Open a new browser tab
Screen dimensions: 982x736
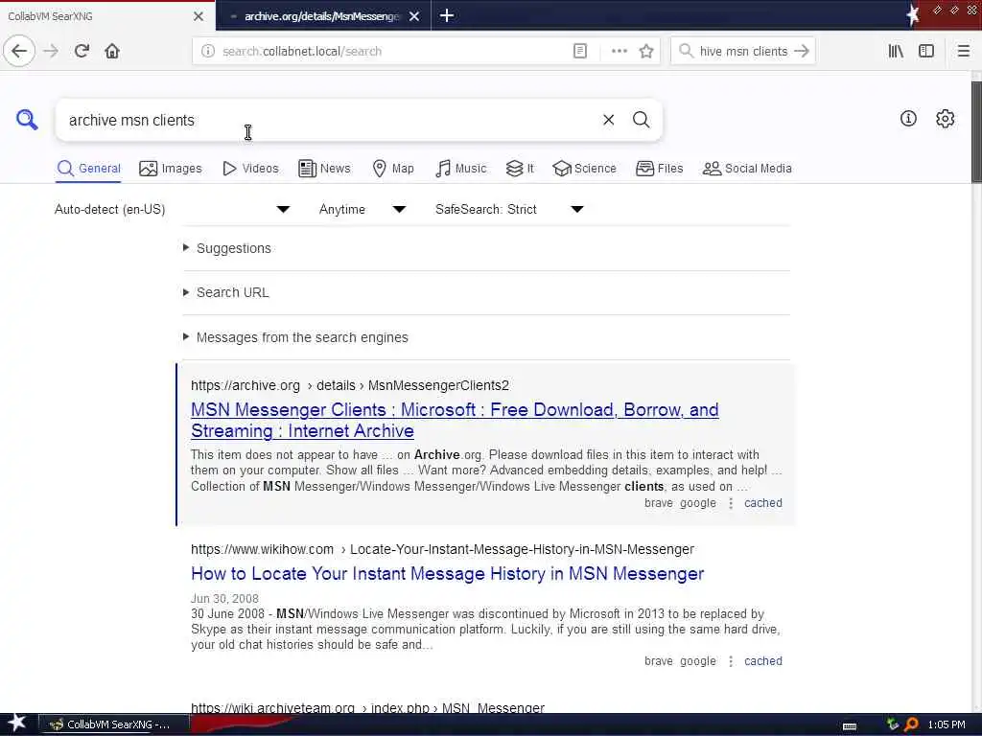click(x=447, y=15)
